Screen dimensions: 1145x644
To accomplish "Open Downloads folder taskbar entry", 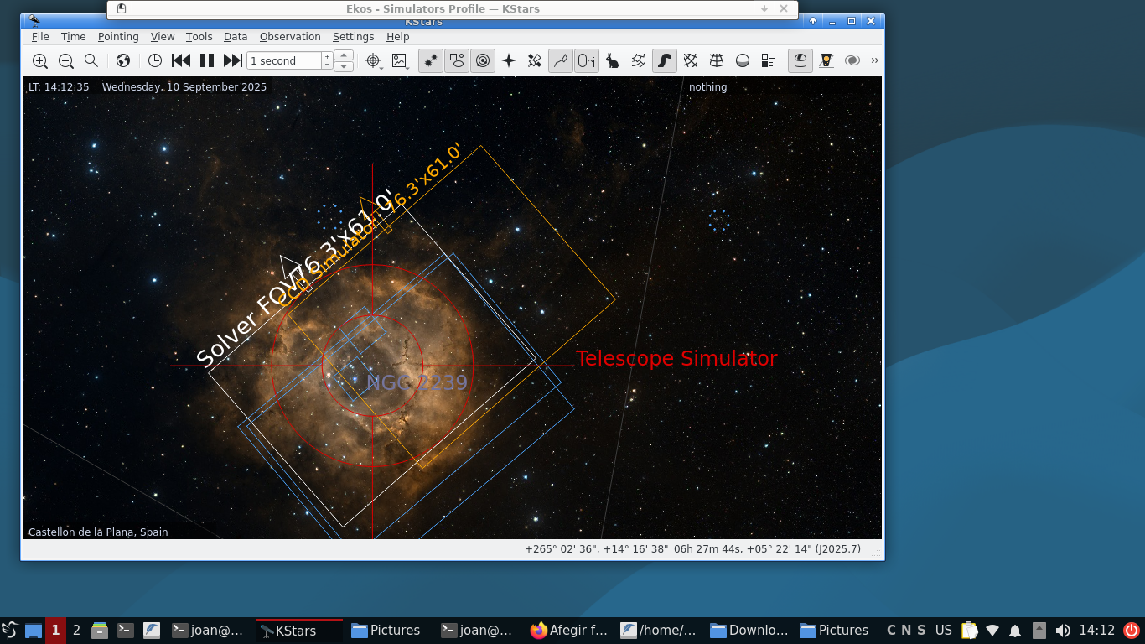I will coord(749,631).
